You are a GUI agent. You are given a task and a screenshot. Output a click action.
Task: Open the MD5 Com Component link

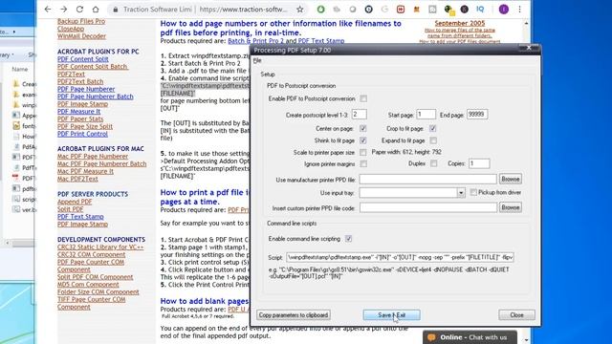point(88,285)
